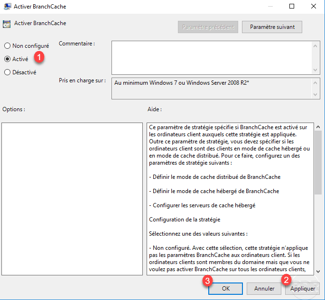Click the Appliquer button

coord(302,289)
